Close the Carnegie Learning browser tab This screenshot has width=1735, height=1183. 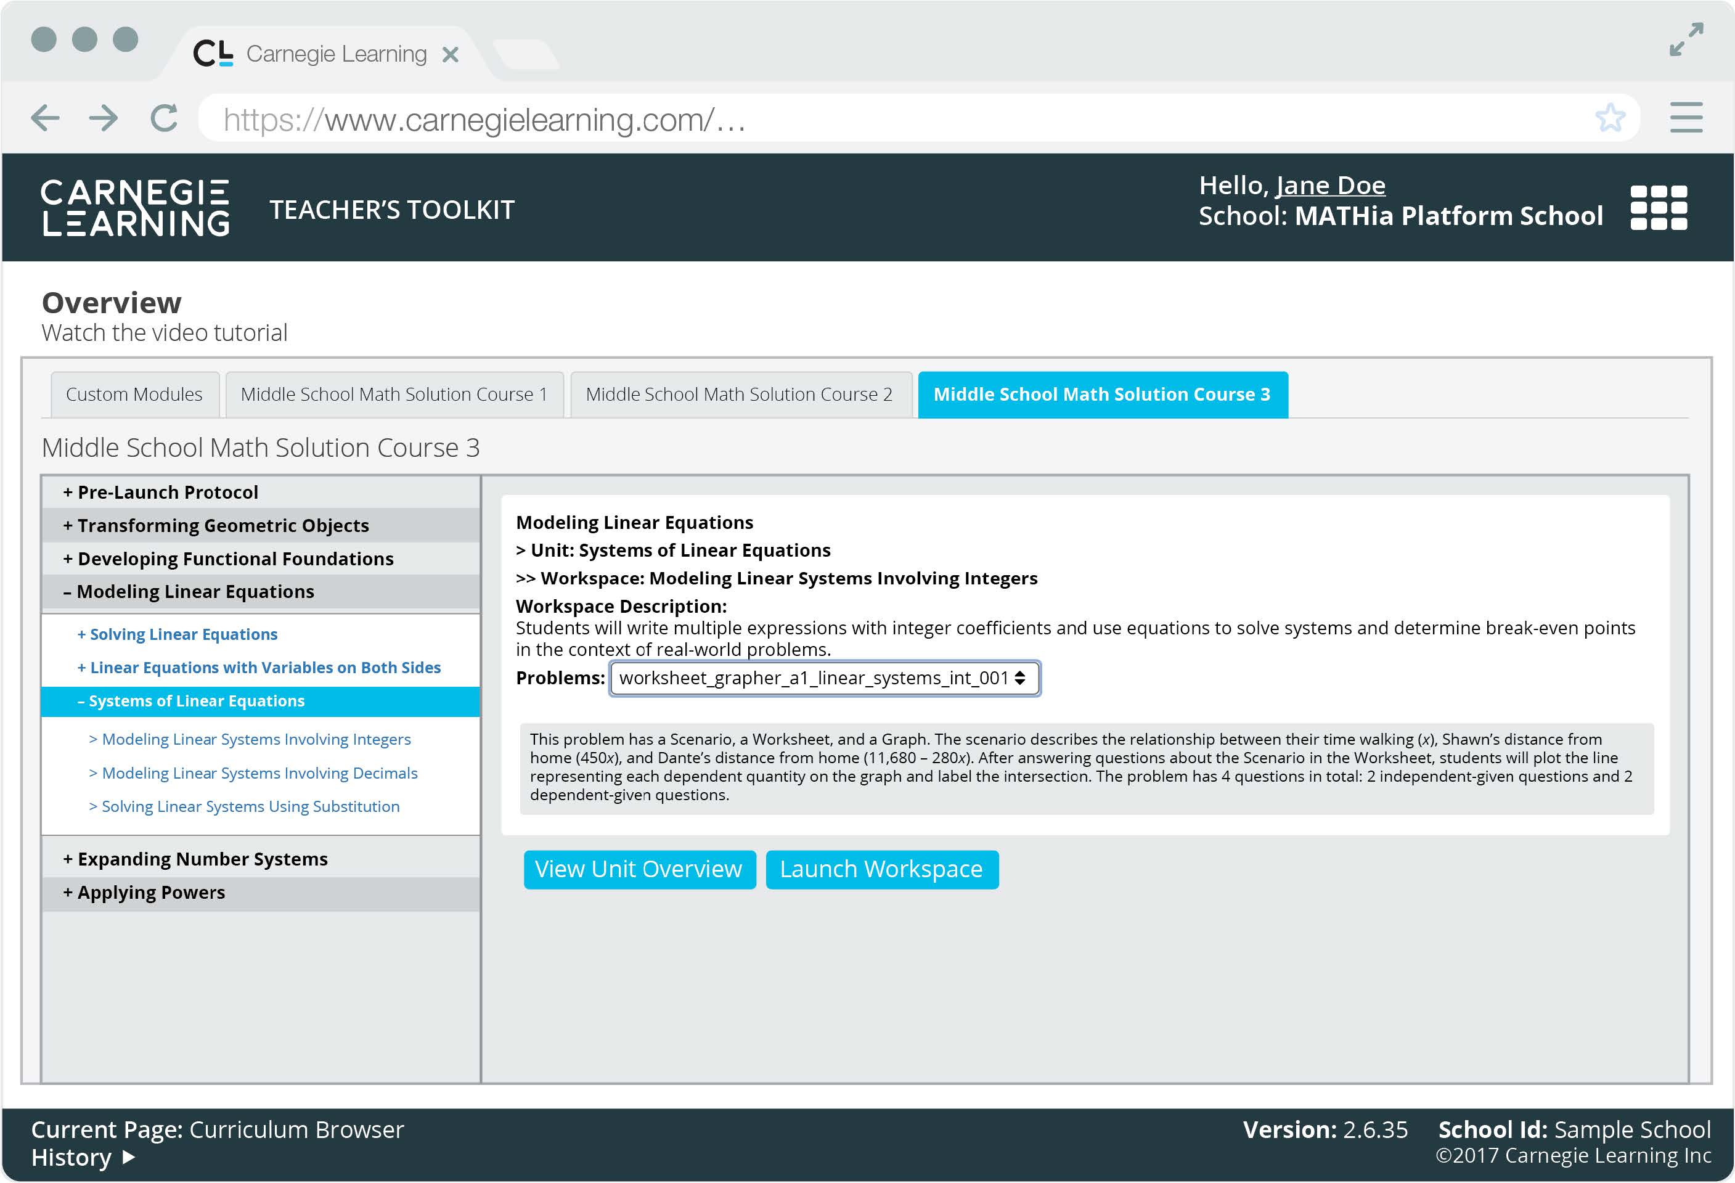point(450,54)
